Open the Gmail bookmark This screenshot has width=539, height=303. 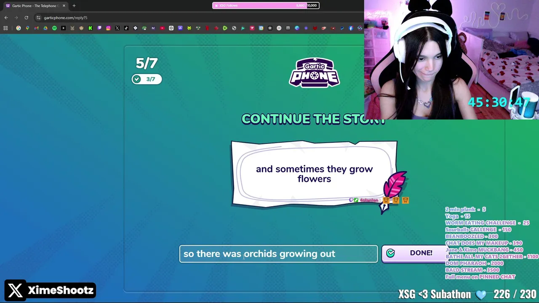(36, 28)
